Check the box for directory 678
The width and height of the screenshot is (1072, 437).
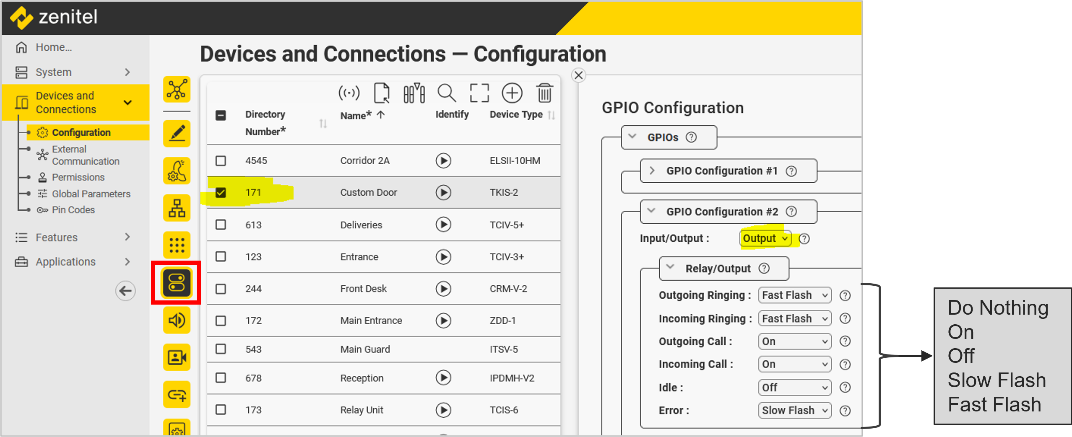pyautogui.click(x=221, y=378)
